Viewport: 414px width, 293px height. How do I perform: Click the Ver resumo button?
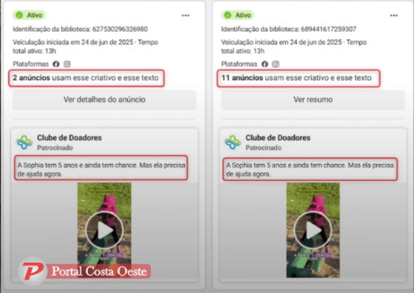click(x=313, y=100)
